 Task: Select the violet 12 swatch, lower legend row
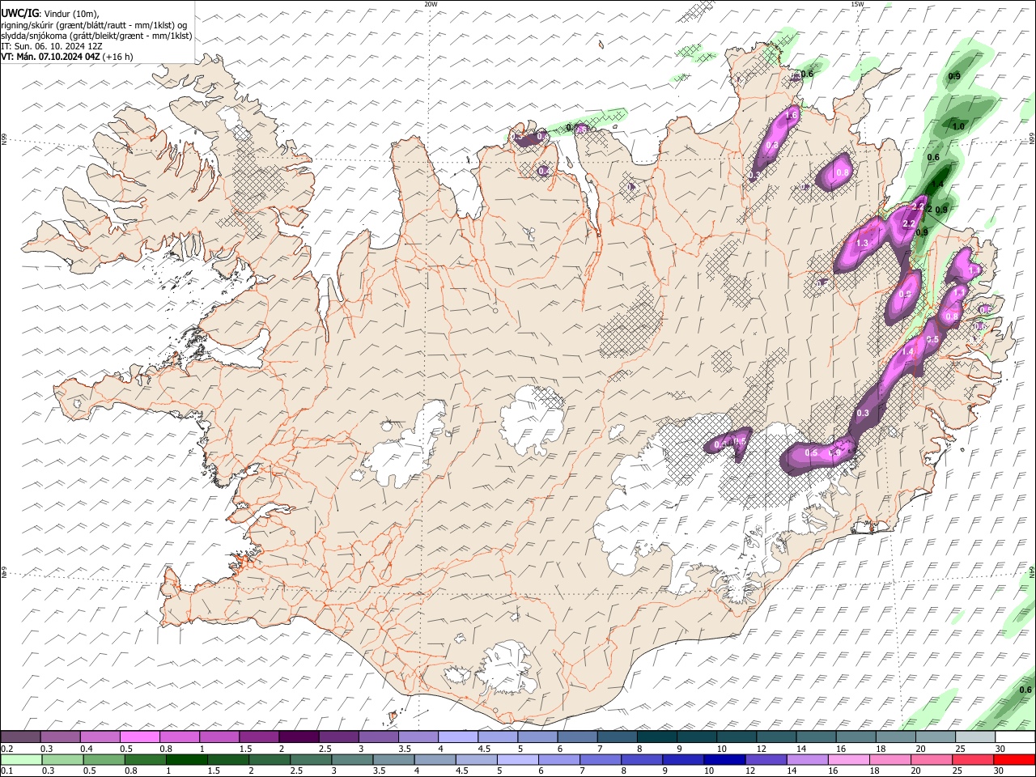[x=766, y=760]
